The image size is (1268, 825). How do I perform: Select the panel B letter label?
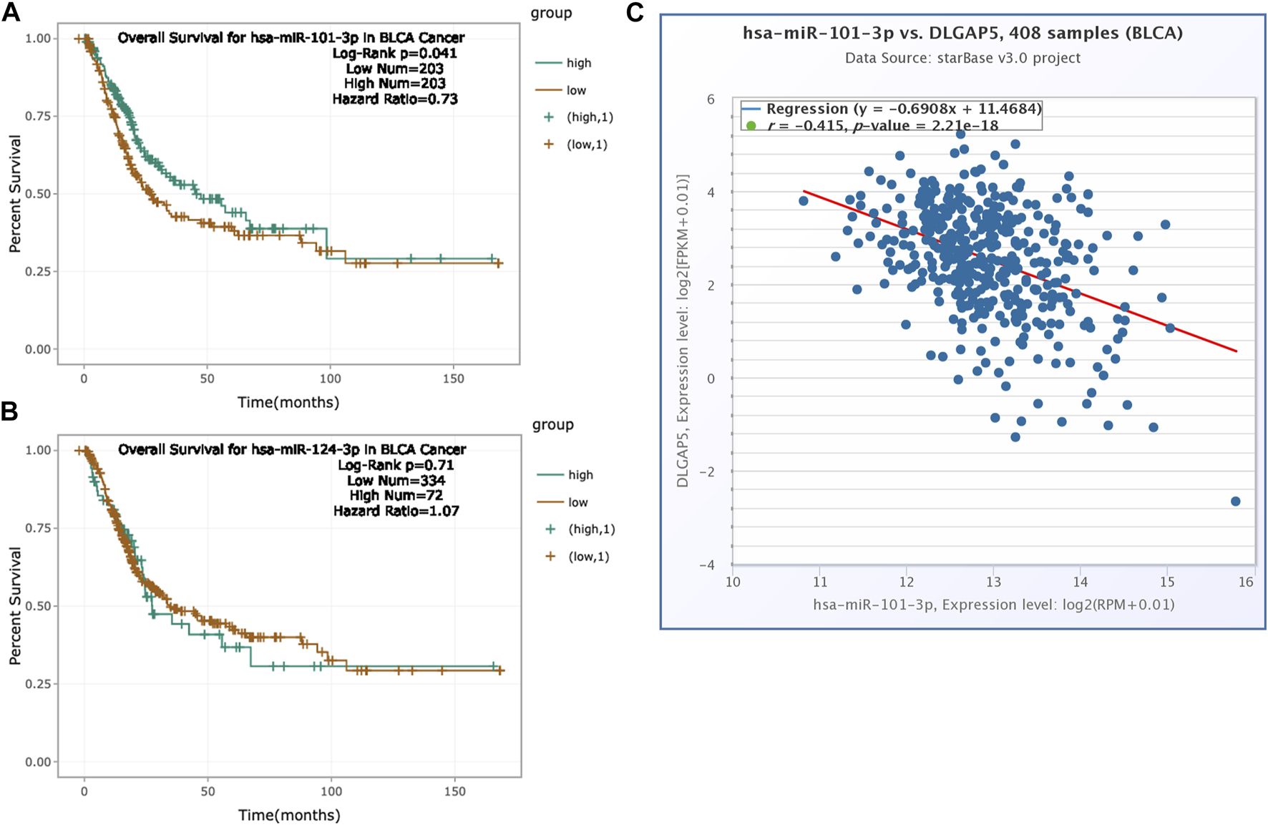tap(9, 411)
